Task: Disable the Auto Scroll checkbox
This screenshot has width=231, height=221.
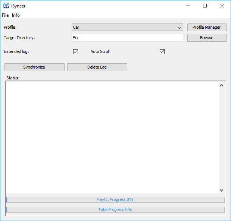Action: [162, 52]
